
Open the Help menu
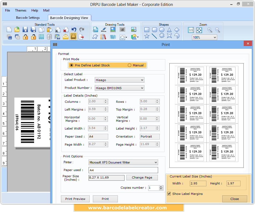tap(35, 10)
